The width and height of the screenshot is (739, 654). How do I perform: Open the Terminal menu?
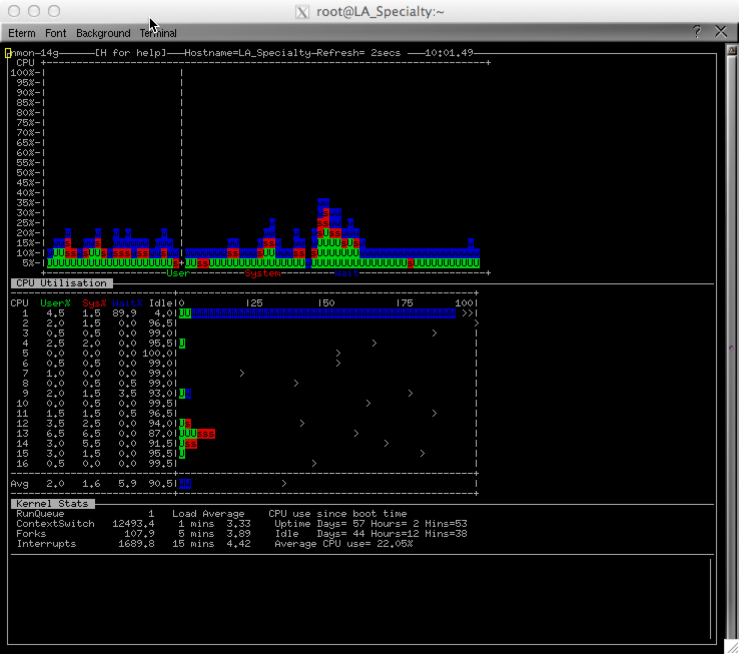[158, 33]
